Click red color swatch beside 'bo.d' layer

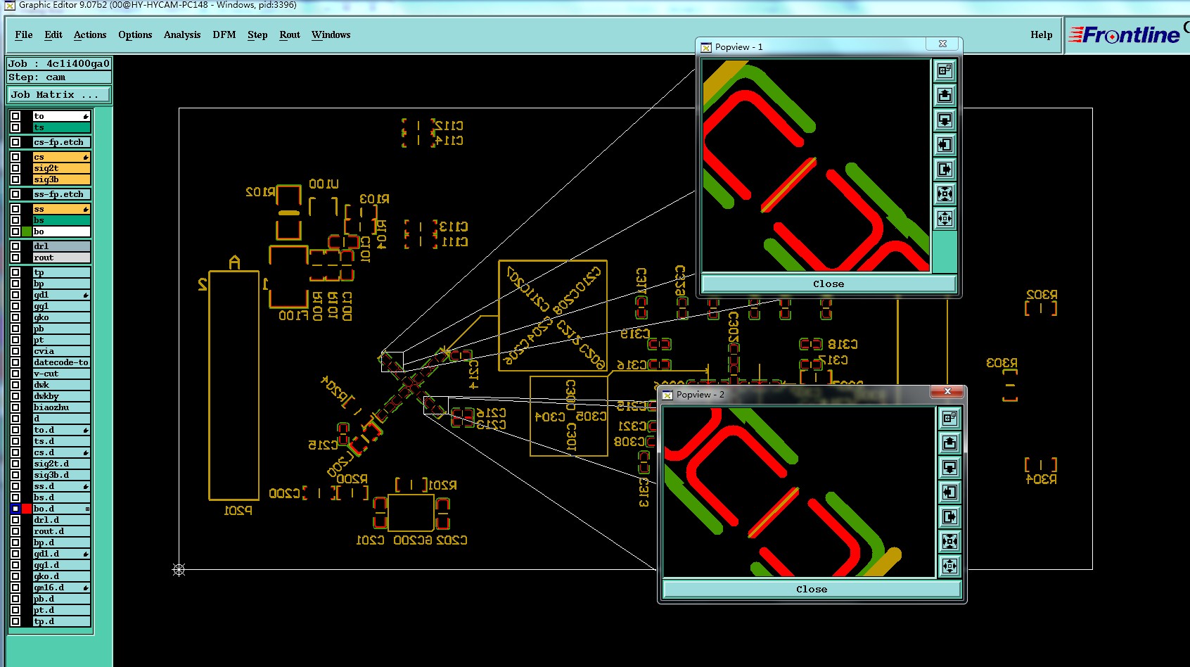(27, 509)
